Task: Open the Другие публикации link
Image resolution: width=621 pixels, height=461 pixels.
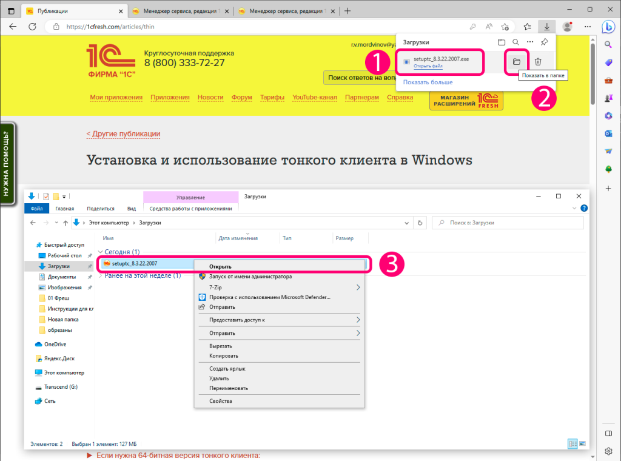Action: (x=123, y=134)
